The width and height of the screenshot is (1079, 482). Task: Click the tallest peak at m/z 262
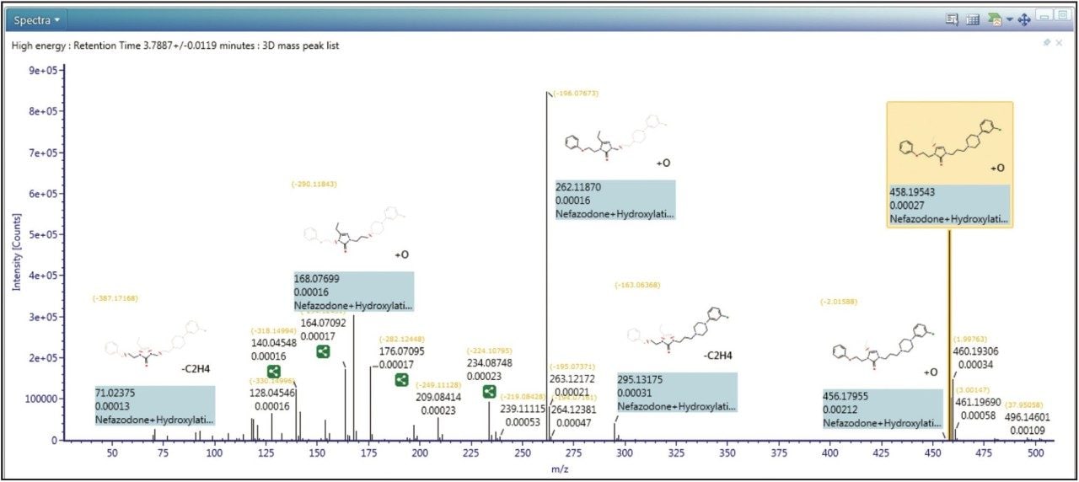(x=548, y=265)
